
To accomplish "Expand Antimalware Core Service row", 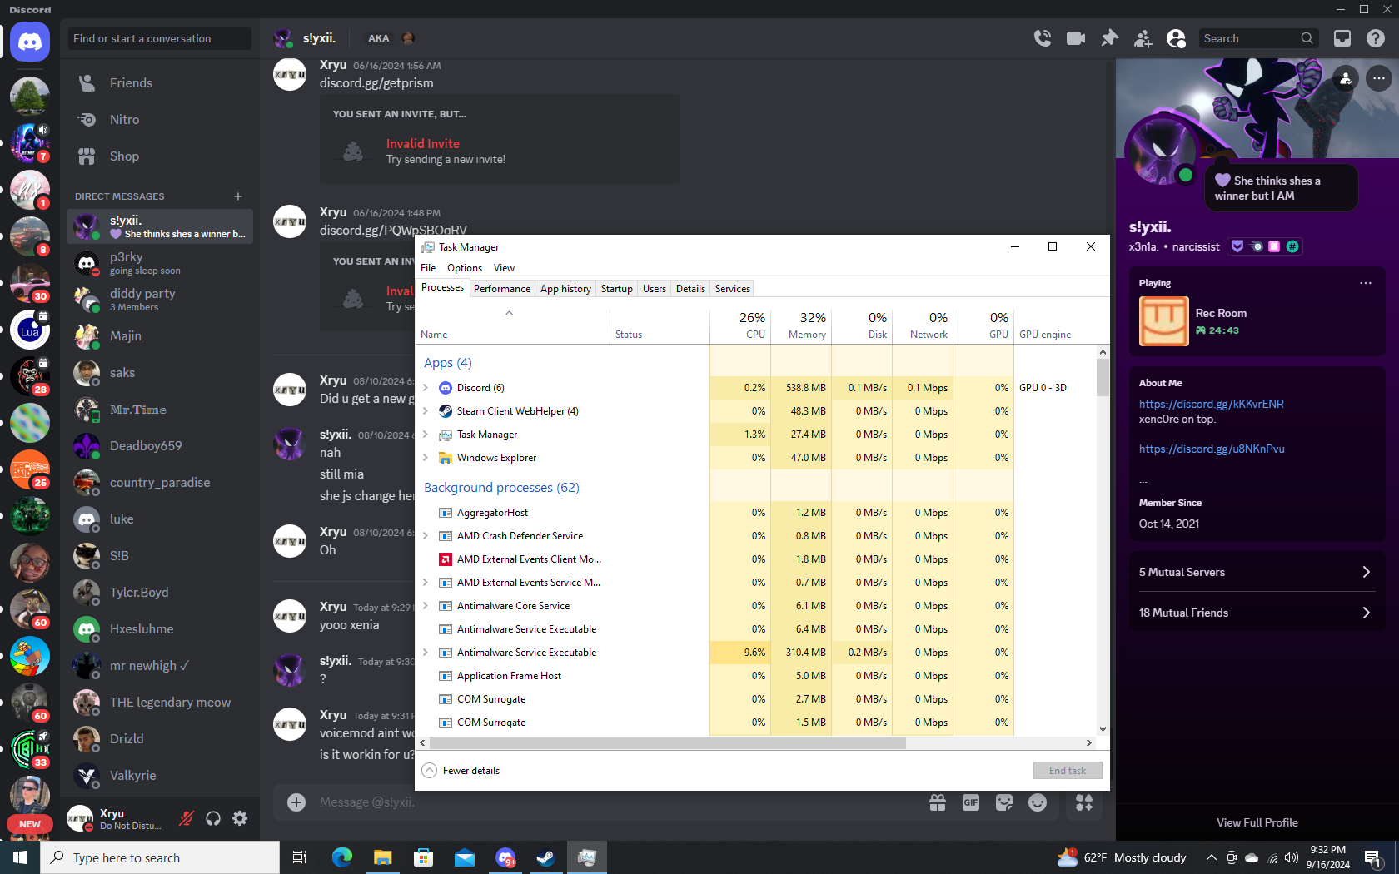I will (426, 606).
